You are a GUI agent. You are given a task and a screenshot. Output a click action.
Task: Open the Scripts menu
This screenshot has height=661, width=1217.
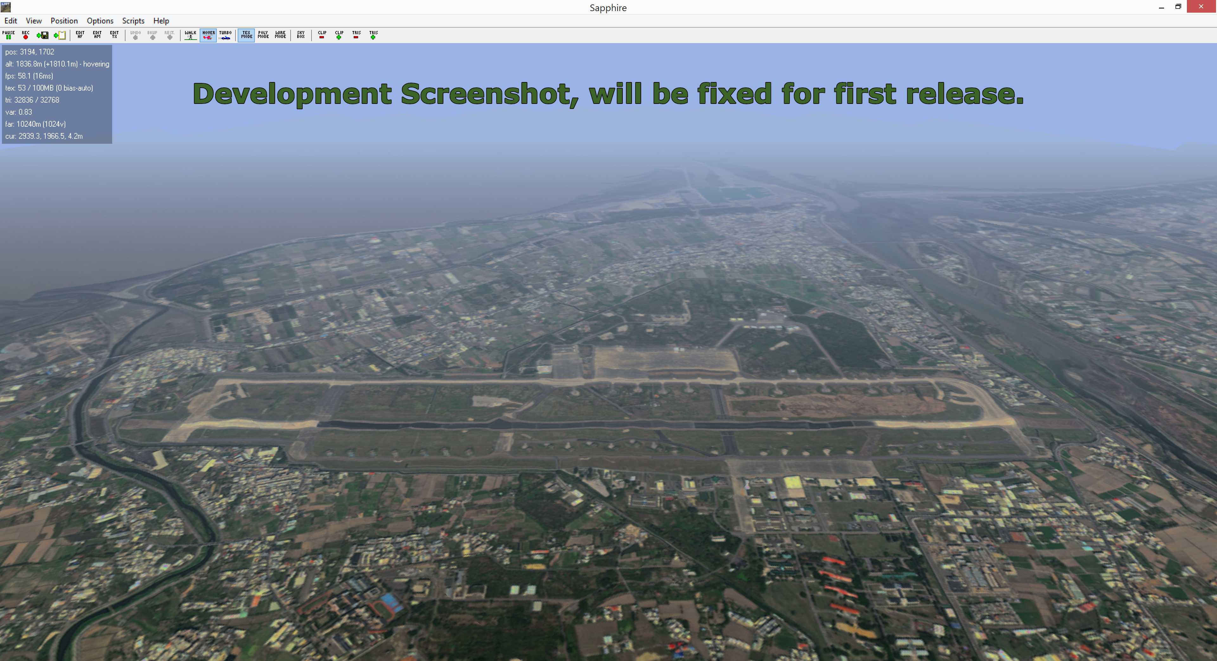[133, 21]
